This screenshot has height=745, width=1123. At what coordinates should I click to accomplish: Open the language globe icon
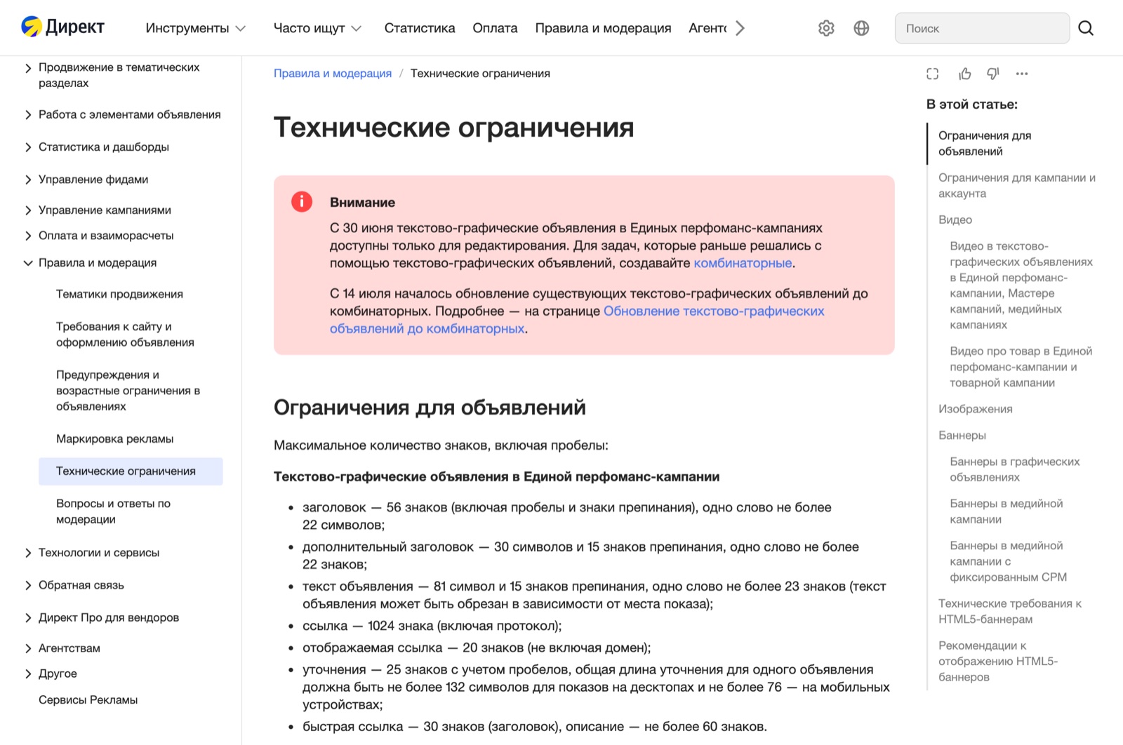coord(861,28)
